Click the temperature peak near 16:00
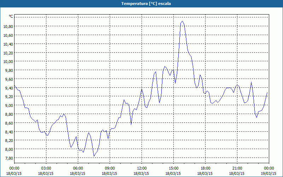 pos(182,21)
